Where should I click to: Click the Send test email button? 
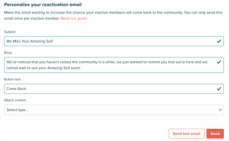click(x=187, y=134)
